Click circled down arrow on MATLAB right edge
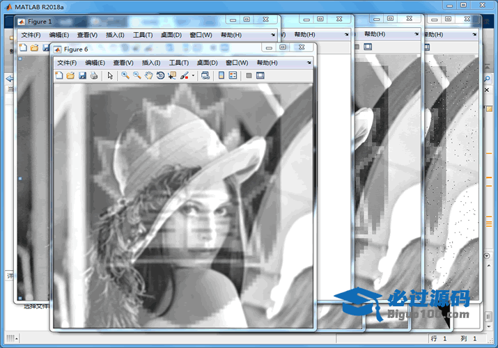This screenshot has width=498, height=348. (x=487, y=255)
